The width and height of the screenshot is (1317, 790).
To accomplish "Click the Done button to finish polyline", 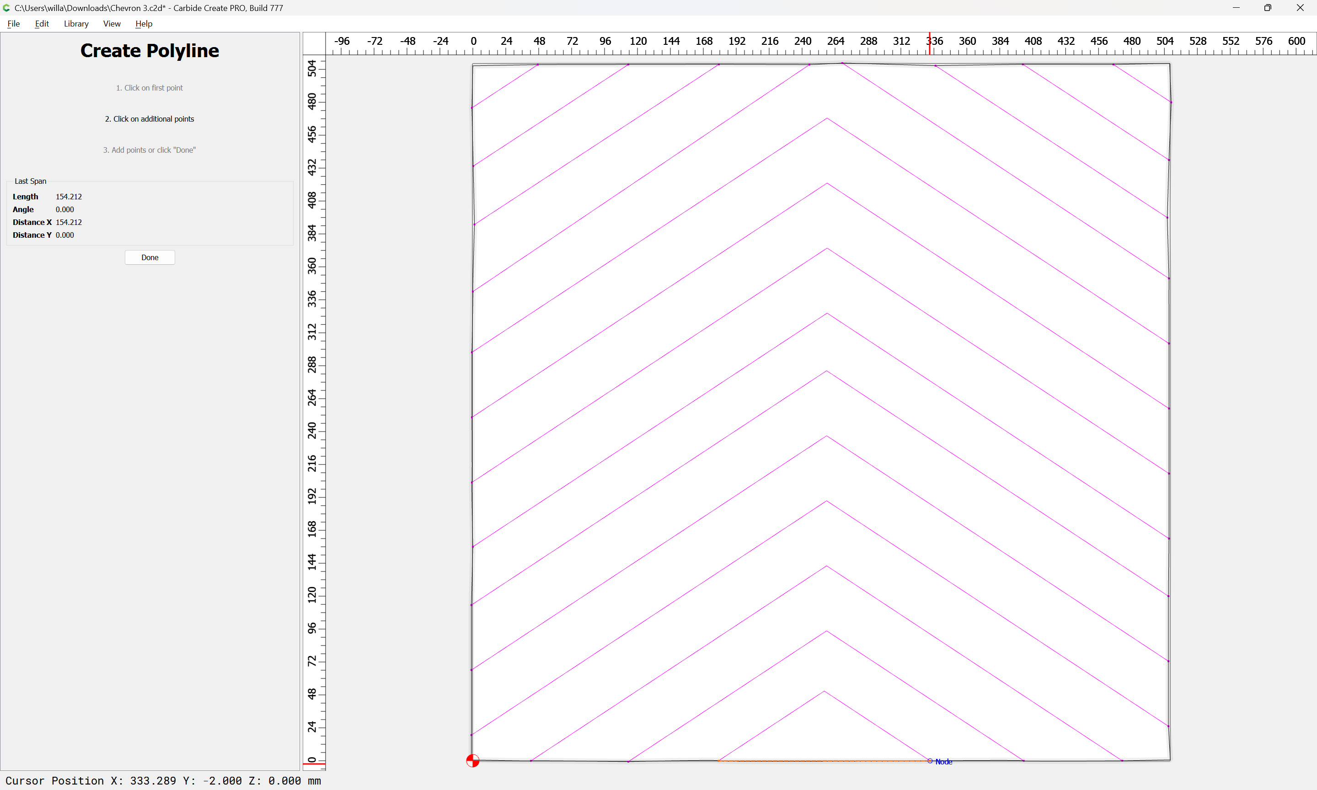I will pos(150,257).
